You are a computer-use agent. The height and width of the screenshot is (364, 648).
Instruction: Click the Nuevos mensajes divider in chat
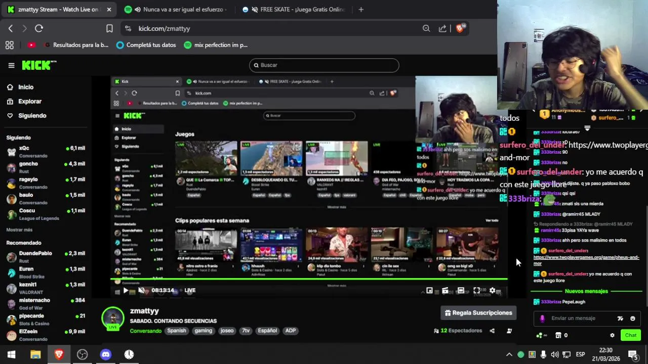point(586,291)
